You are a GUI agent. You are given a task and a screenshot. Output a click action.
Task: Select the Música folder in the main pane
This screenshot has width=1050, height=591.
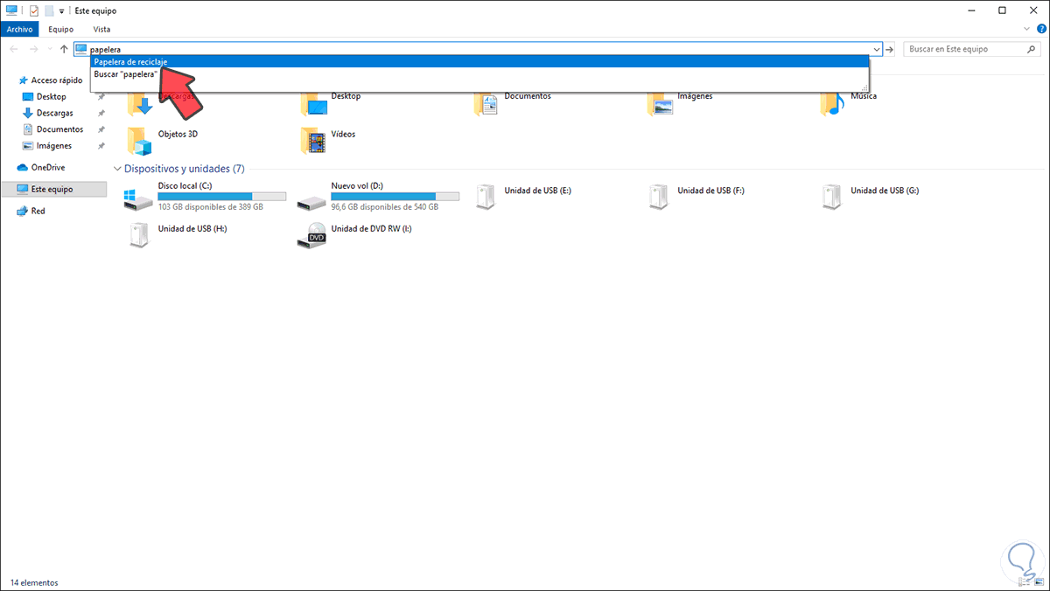pyautogui.click(x=850, y=101)
